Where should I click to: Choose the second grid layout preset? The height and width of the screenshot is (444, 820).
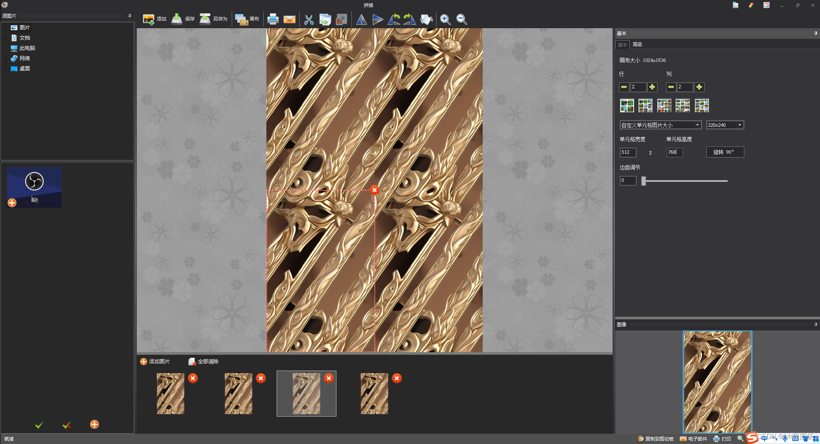[x=646, y=105]
